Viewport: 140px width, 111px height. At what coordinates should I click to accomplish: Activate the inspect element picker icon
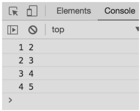point(13,11)
